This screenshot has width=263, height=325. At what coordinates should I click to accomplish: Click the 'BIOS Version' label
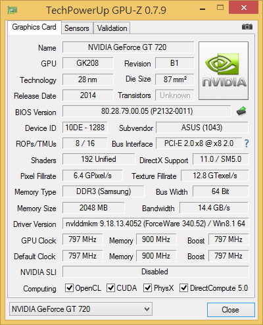click(x=36, y=113)
